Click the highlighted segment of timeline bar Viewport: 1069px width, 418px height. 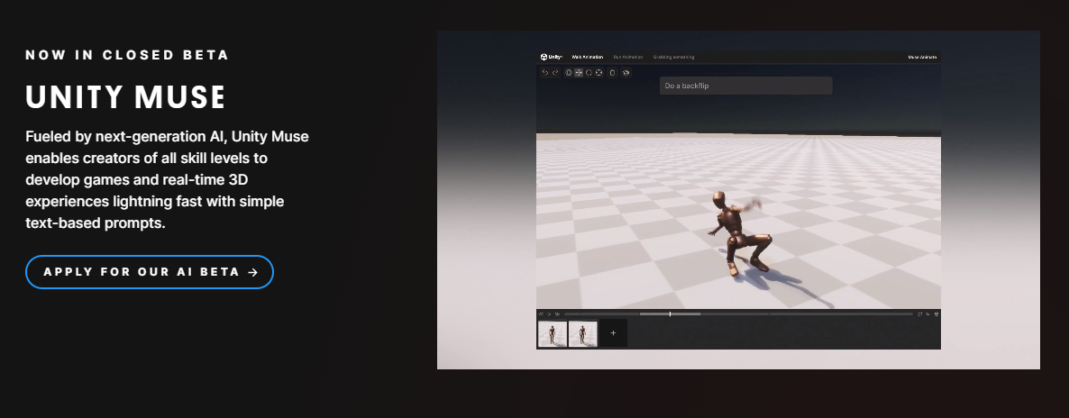671,314
